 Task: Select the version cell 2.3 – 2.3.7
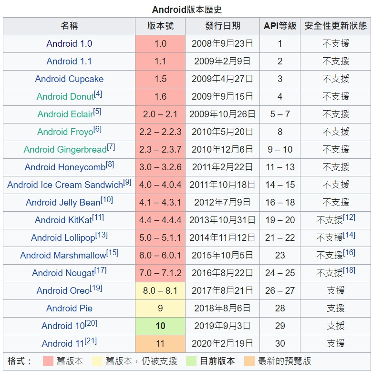[160, 150]
